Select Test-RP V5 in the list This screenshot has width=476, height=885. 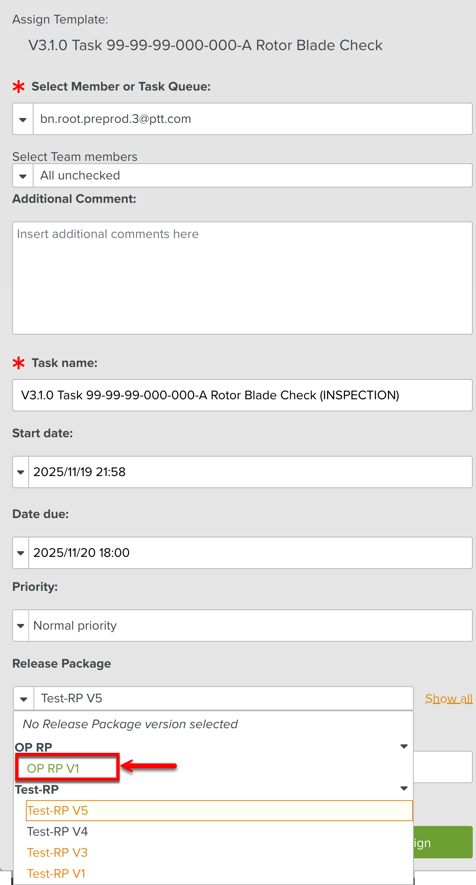point(57,811)
